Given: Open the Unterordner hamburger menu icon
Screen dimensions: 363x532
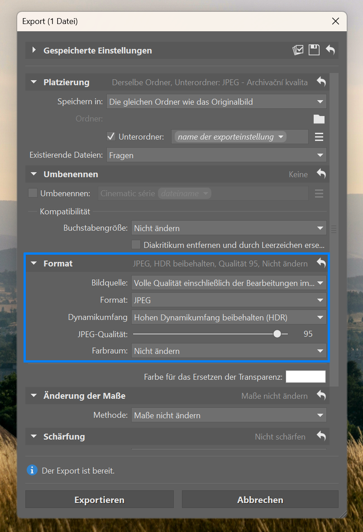Looking at the screenshot, I should click(319, 137).
